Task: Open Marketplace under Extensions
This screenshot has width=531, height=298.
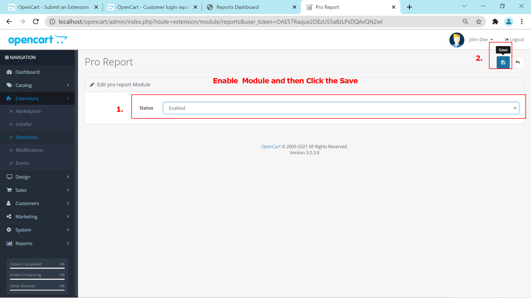Action: 28,111
